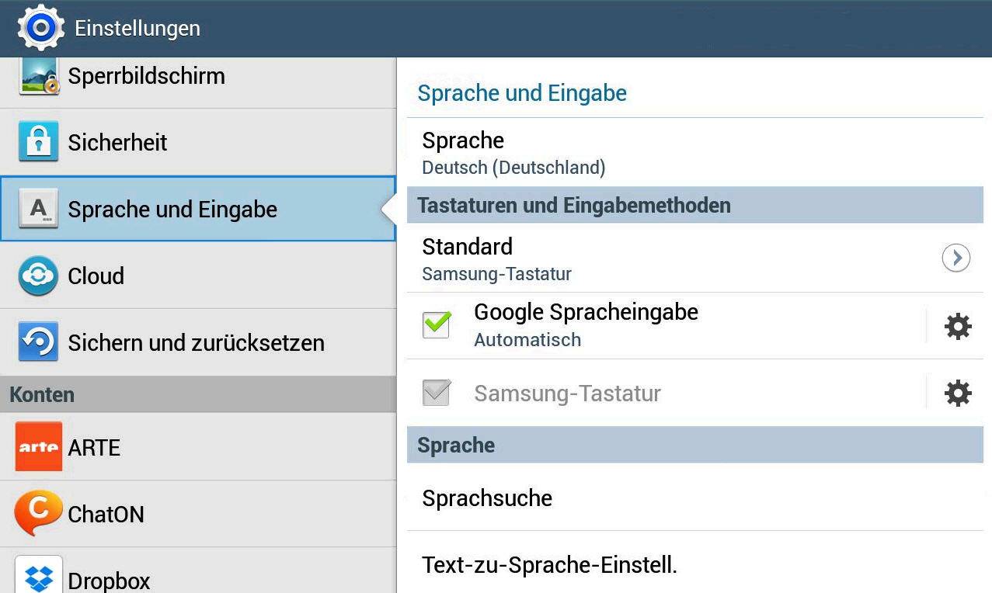Open the Sprache Deutsch (Deutschland) selection
The width and height of the screenshot is (992, 593).
tap(513, 153)
